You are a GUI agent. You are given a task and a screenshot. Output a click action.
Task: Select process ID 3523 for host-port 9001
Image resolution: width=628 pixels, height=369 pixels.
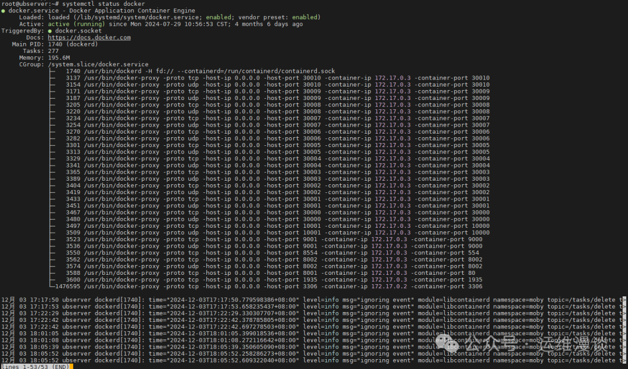tap(73, 239)
